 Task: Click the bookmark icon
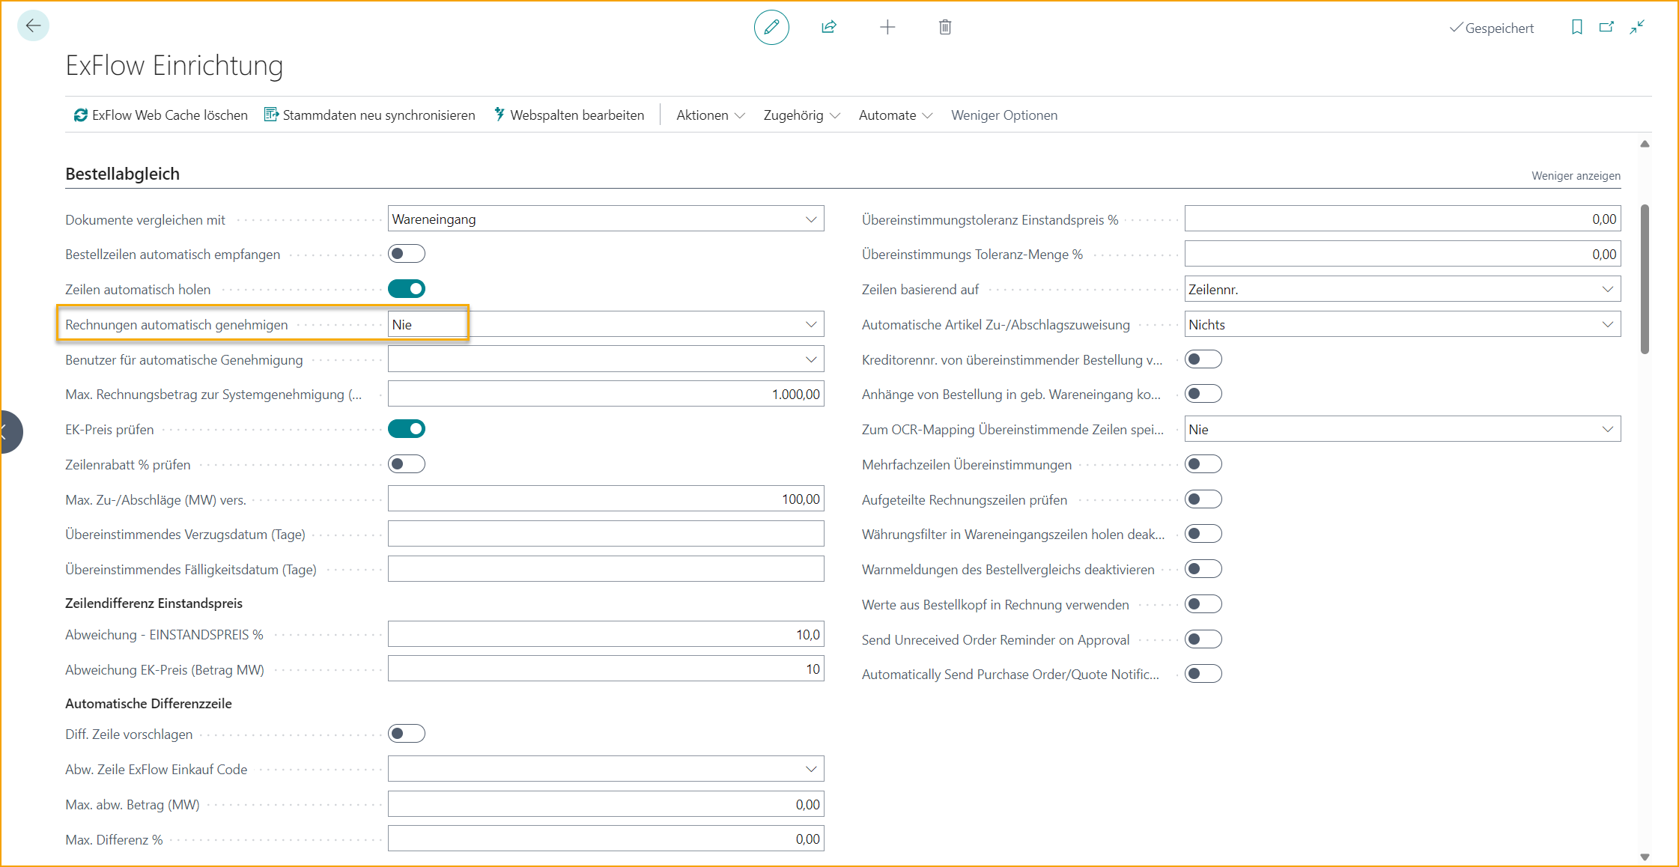coord(1577,27)
